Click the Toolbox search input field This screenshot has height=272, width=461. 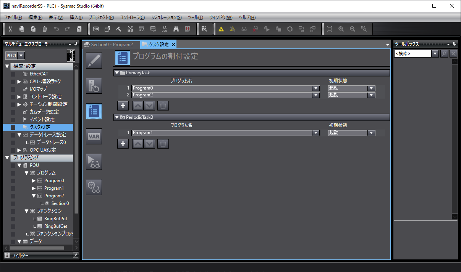[x=412, y=54]
